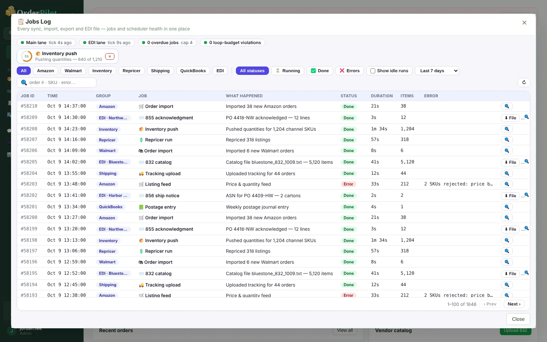
Task: Click magnifier beside File on job #58202
Action: (526, 195)
